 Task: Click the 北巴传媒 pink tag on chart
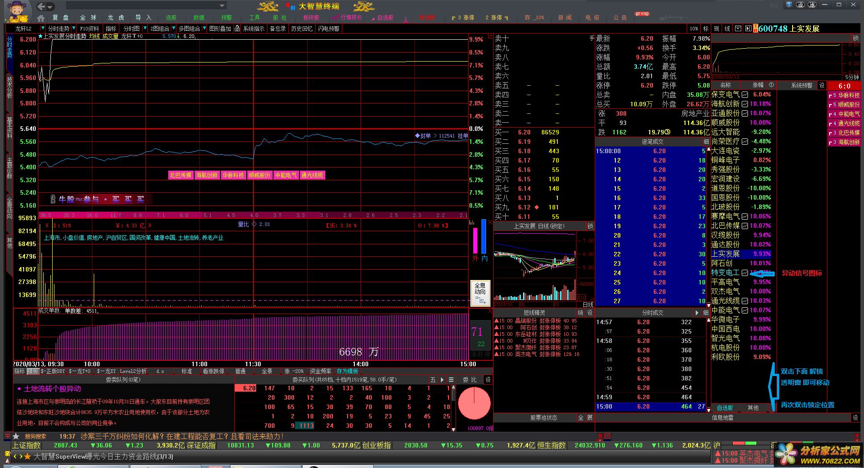(180, 175)
